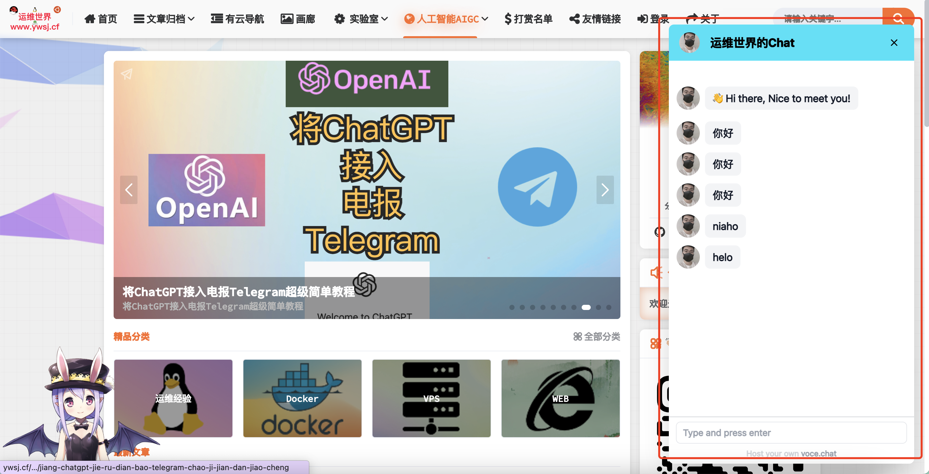Select the second carousel pagination dot
This screenshot has width=929, height=474.
click(522, 307)
